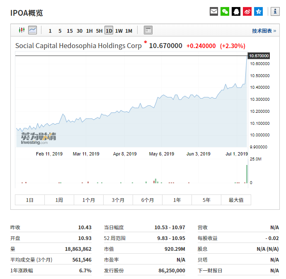The width and height of the screenshot is (286, 279).
Task: Click the 昨收 value 10.43
Action: pyautogui.click(x=85, y=227)
